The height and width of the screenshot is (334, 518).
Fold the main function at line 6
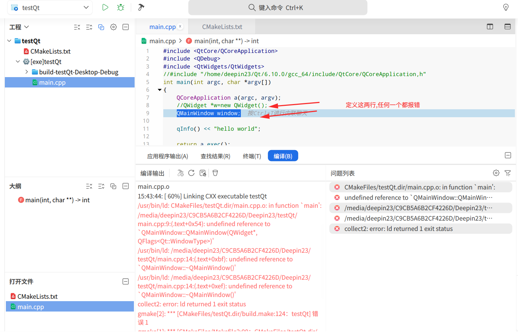(160, 90)
